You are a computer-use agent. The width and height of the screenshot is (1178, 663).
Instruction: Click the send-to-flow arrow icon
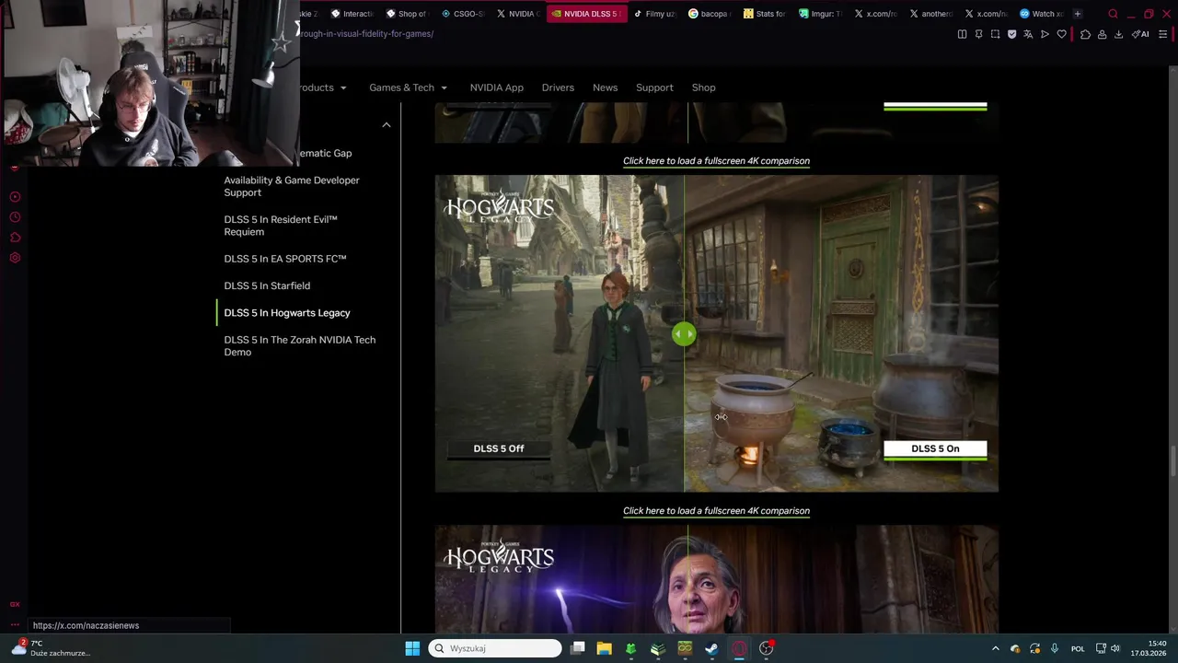pos(1045,34)
